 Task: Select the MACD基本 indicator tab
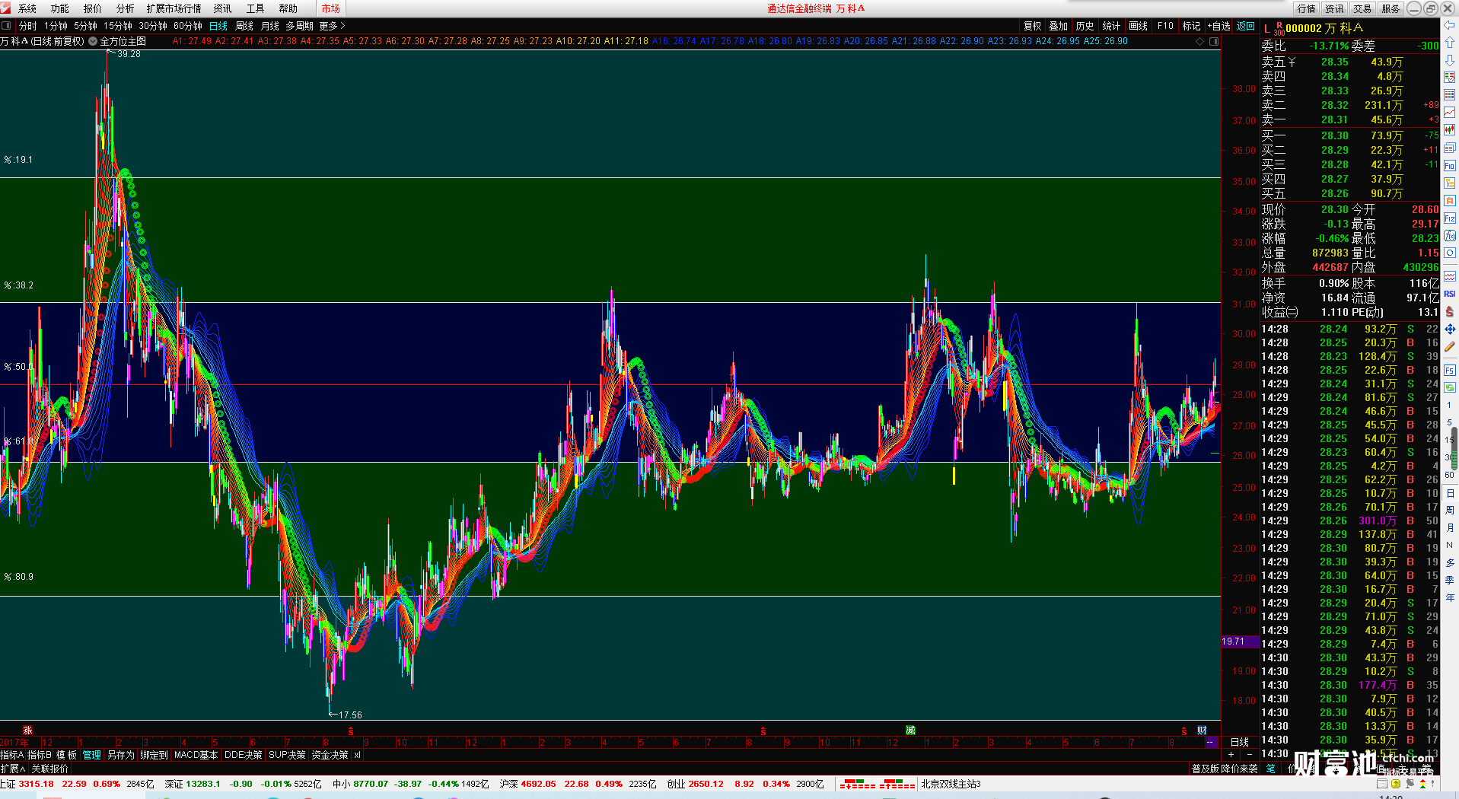click(196, 755)
